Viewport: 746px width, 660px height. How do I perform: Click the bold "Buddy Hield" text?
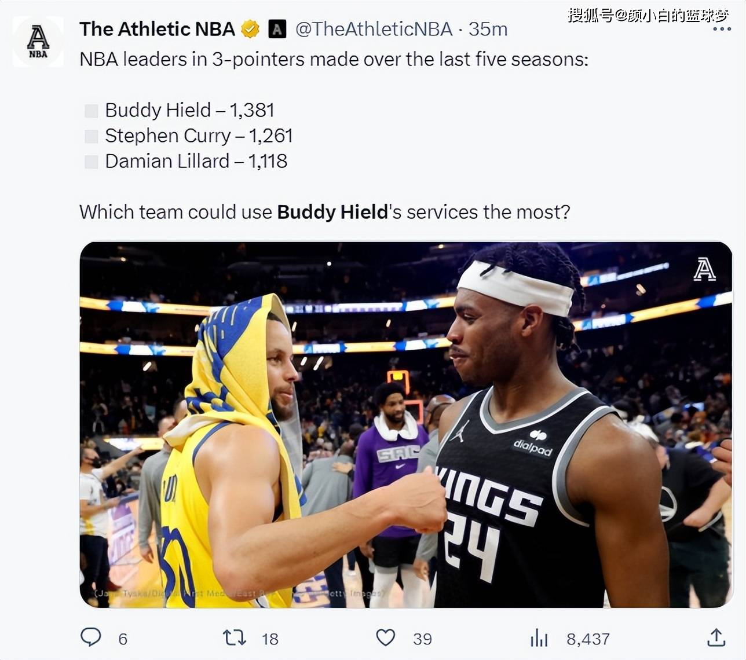coord(332,212)
